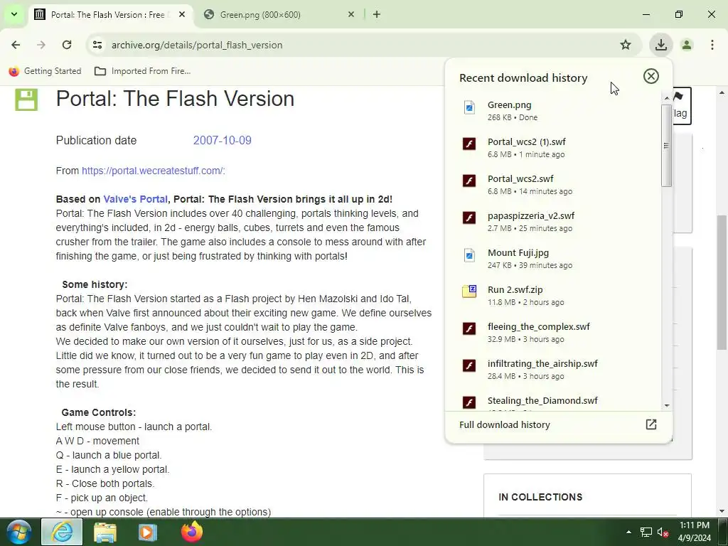Image resolution: width=728 pixels, height=546 pixels.
Task: Close the Recent download history panel
Action: click(651, 76)
